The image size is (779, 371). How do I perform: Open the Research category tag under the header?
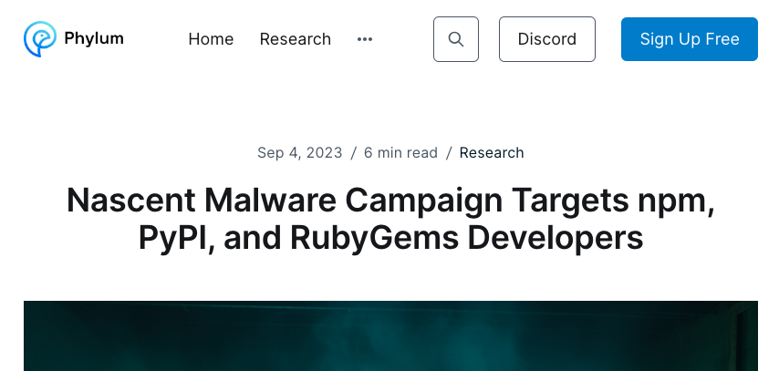[492, 152]
